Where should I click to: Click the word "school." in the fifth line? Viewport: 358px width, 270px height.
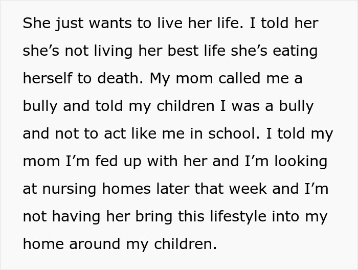pos(234,133)
